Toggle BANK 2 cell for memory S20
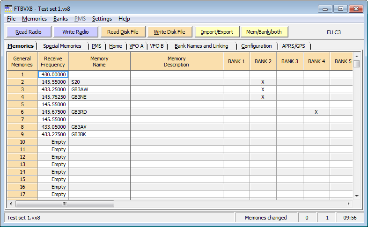Viewport: 368px width, 227px height. 263,82
